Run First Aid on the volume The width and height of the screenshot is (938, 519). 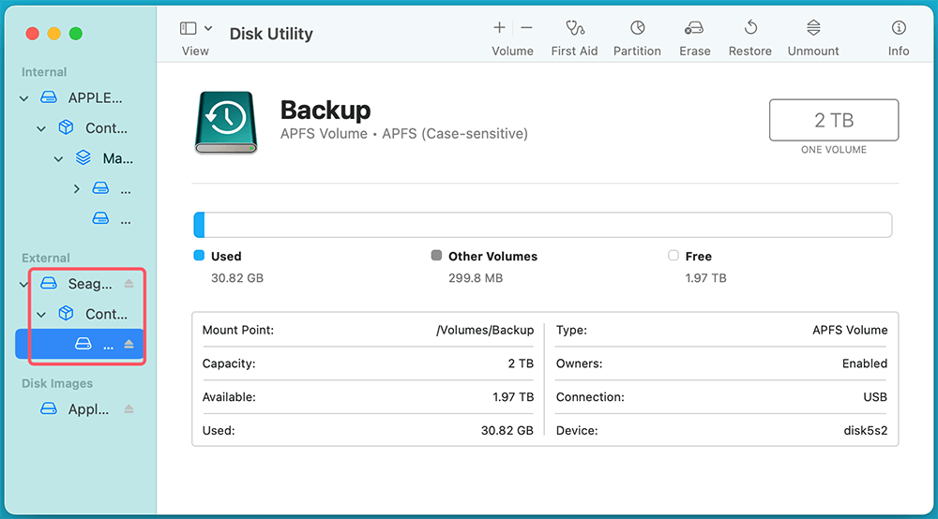click(574, 29)
